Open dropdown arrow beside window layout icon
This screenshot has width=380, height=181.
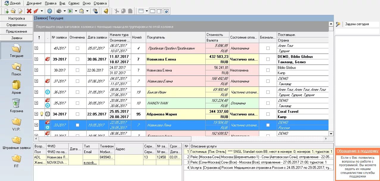146,11
